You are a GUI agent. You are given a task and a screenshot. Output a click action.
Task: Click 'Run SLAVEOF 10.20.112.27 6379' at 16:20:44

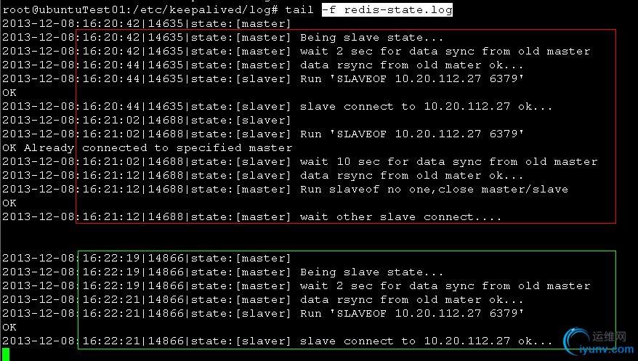412,79
